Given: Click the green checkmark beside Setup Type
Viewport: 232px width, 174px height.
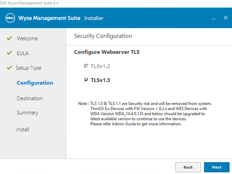Looking at the screenshot, I should pyautogui.click(x=9, y=68).
